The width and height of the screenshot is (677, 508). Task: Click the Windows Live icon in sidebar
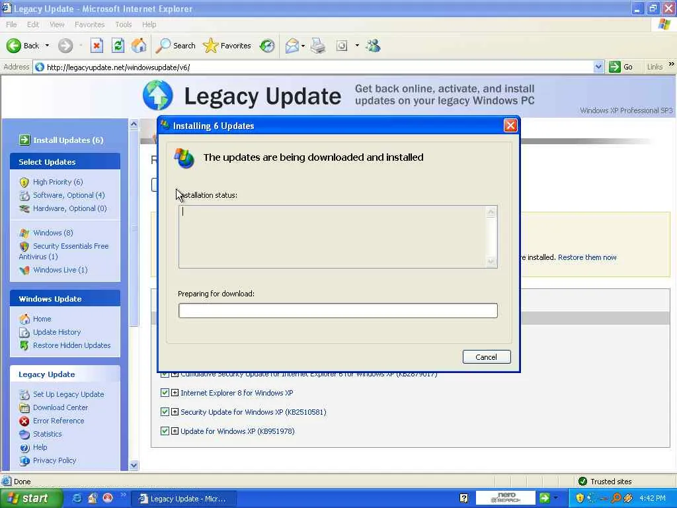coord(24,270)
